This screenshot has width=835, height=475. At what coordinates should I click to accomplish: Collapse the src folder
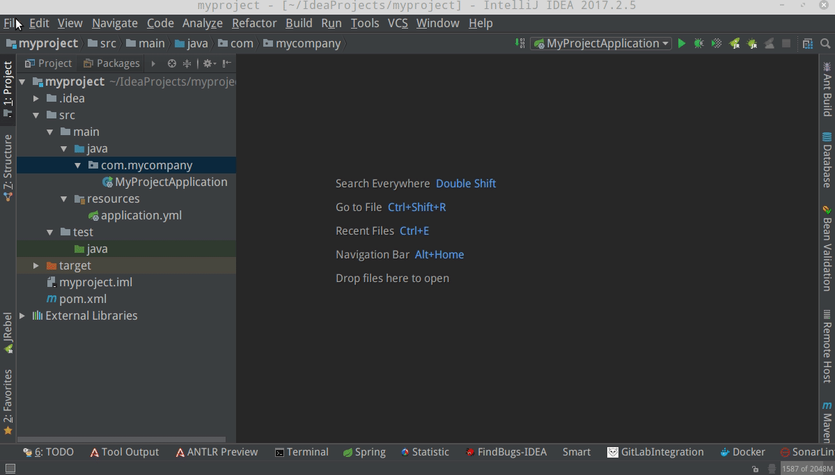click(x=36, y=115)
